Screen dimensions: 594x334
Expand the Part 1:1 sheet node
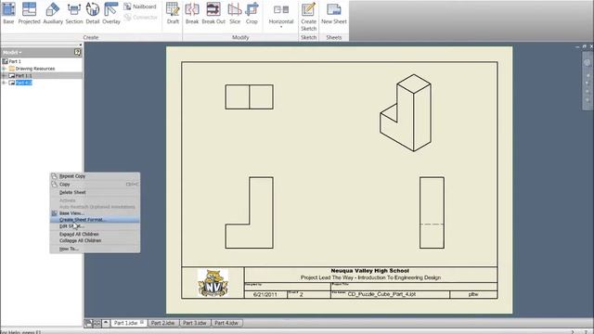[x=4, y=76]
